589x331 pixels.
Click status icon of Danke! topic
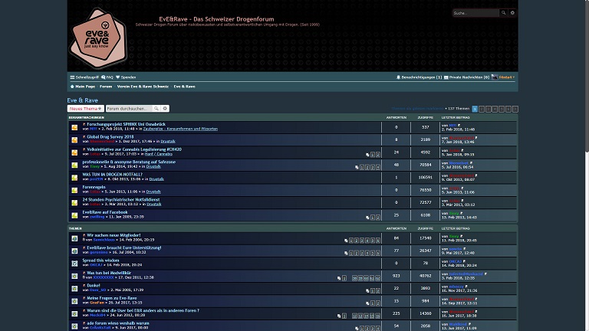tap(74, 289)
